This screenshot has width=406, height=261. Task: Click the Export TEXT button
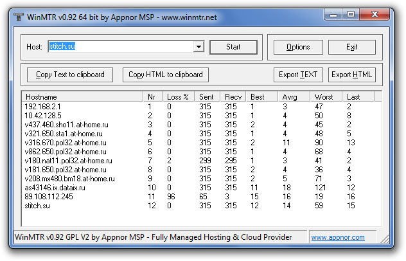(x=298, y=75)
